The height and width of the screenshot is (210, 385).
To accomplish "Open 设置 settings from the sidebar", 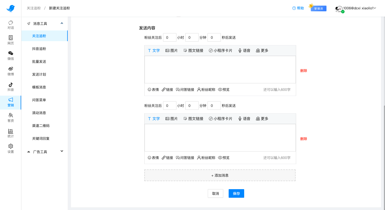I will click(x=10, y=149).
